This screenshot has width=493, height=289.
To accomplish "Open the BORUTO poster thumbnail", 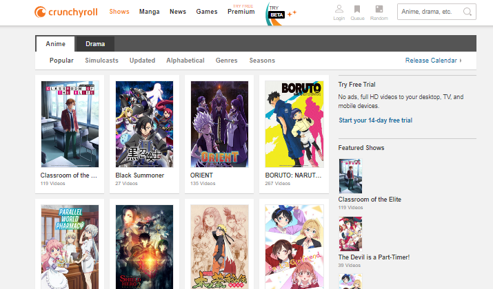I will pyautogui.click(x=294, y=124).
